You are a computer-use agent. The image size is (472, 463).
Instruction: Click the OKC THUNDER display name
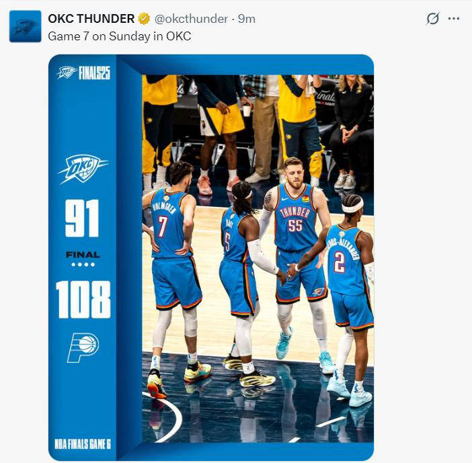(x=91, y=19)
